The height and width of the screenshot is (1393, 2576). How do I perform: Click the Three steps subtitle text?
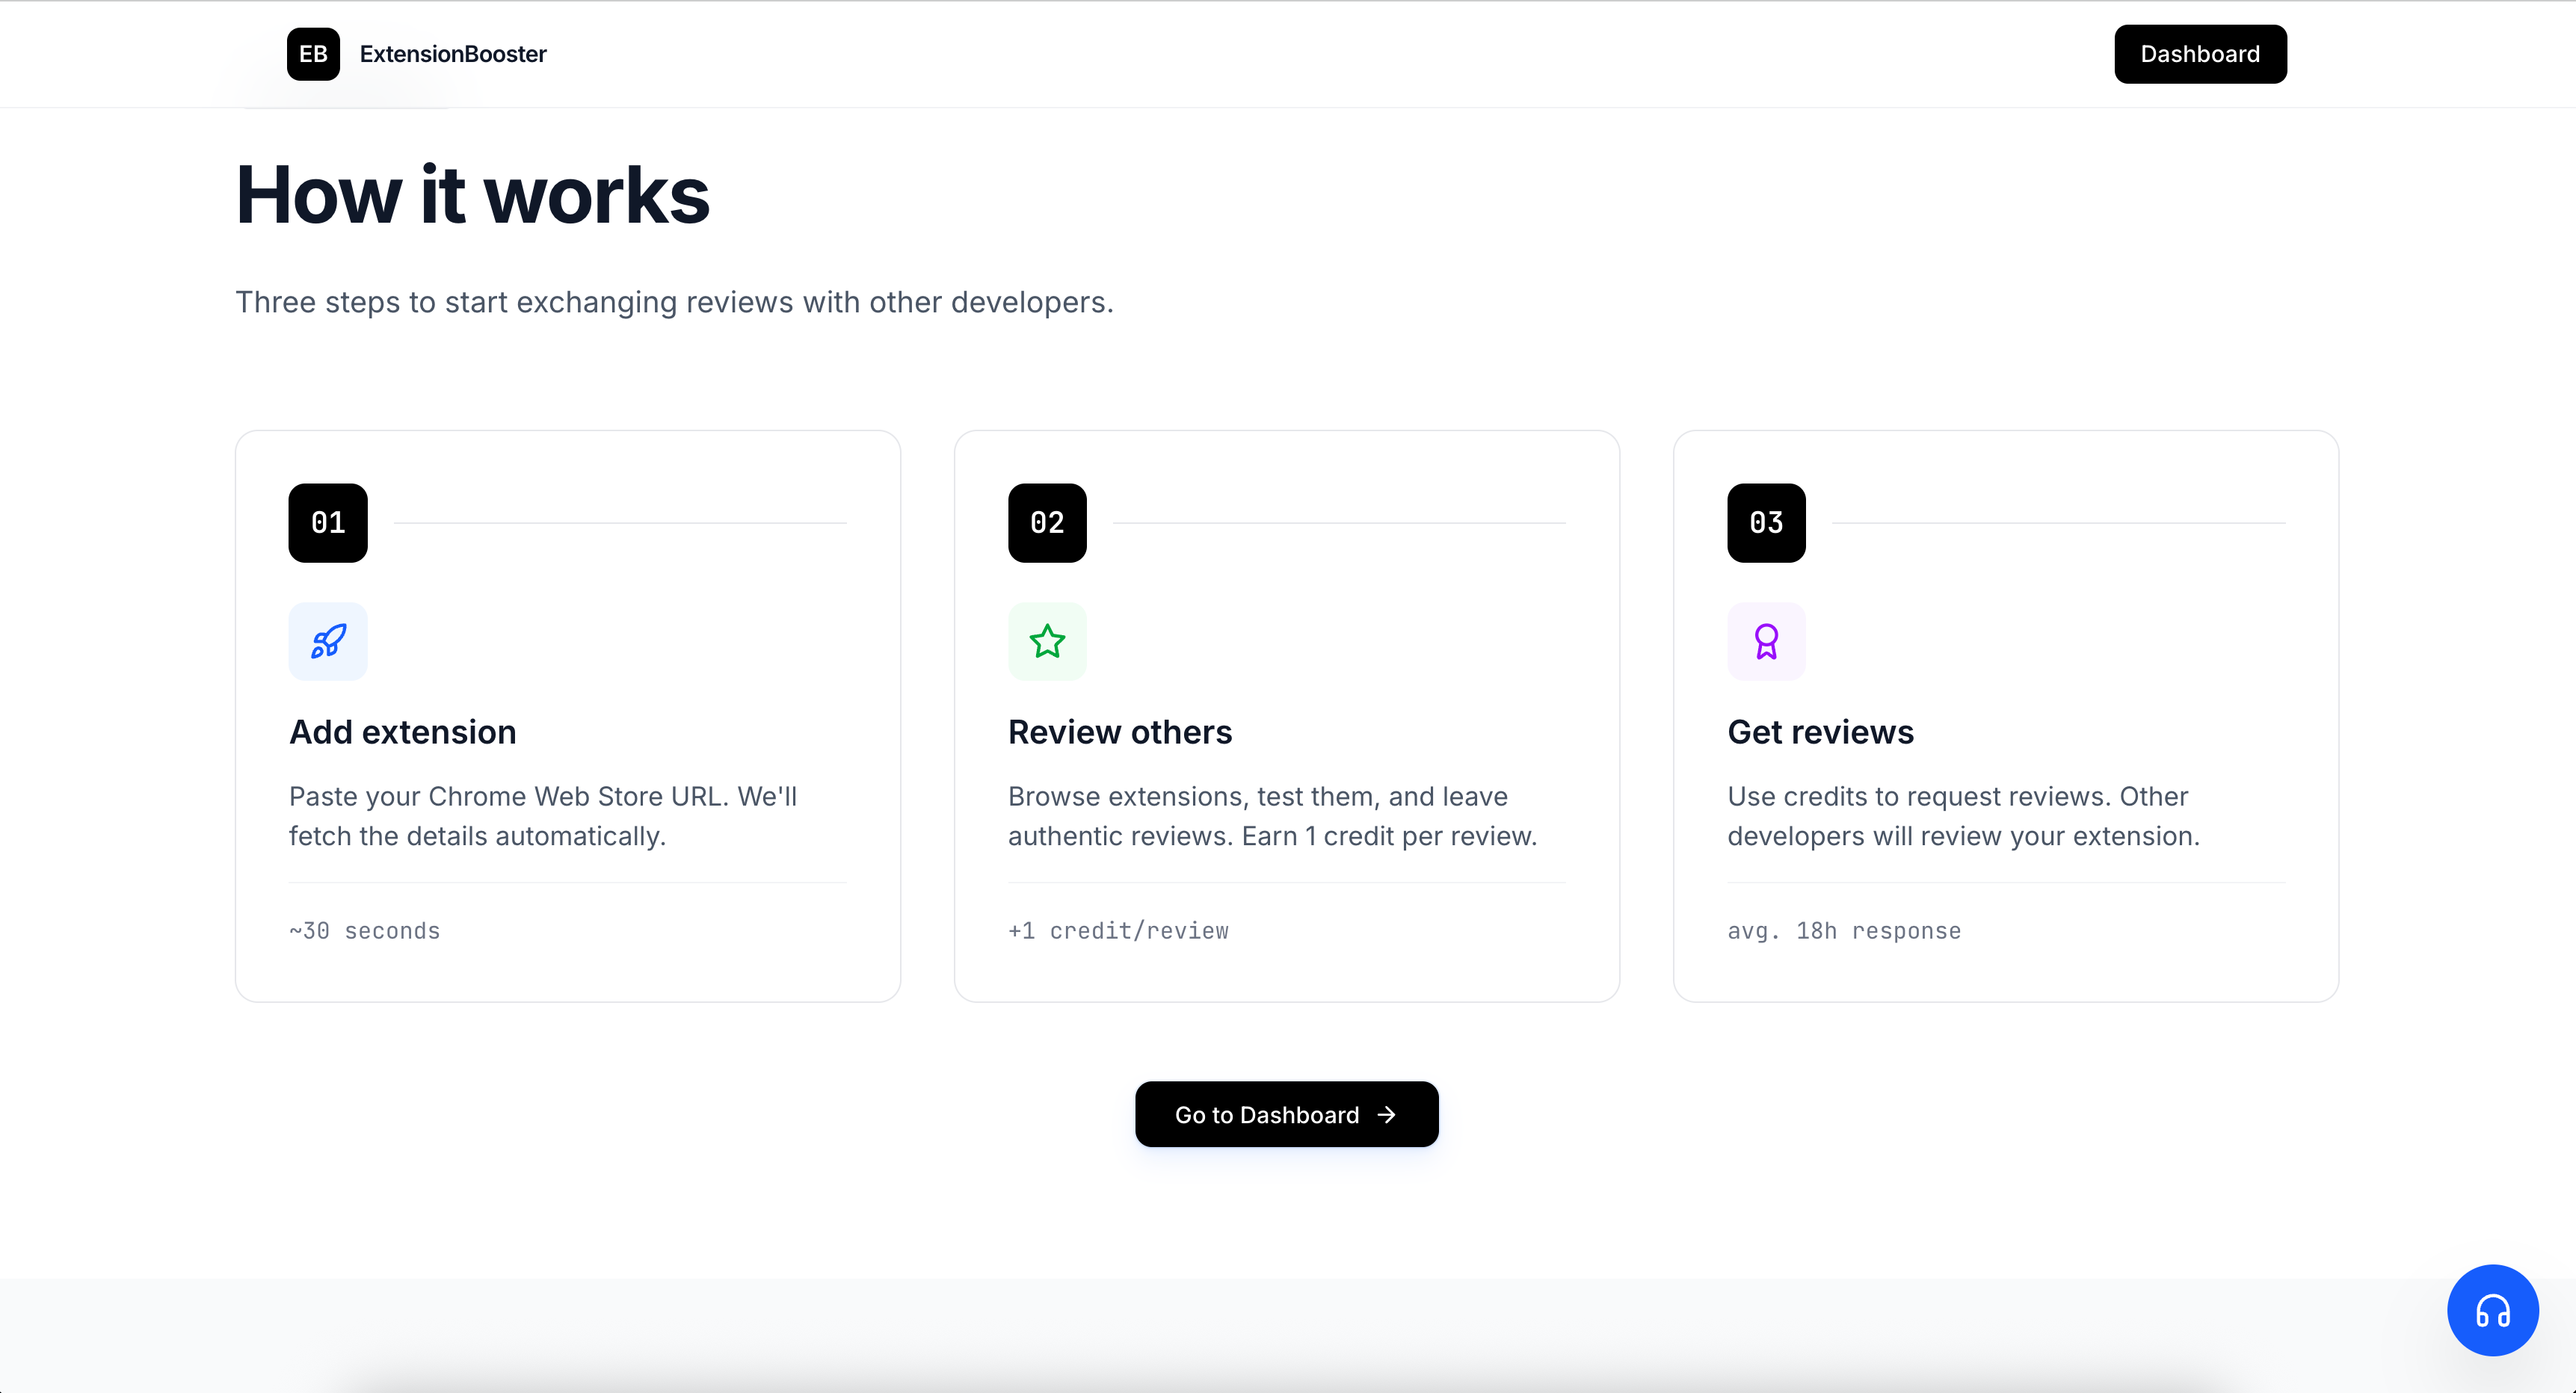(674, 302)
